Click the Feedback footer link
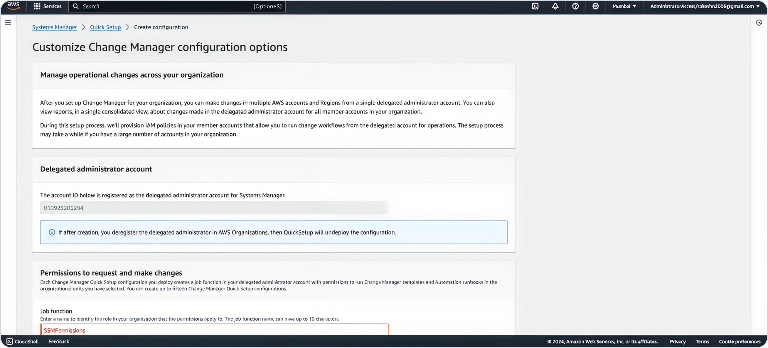The image size is (768, 348). pos(59,341)
